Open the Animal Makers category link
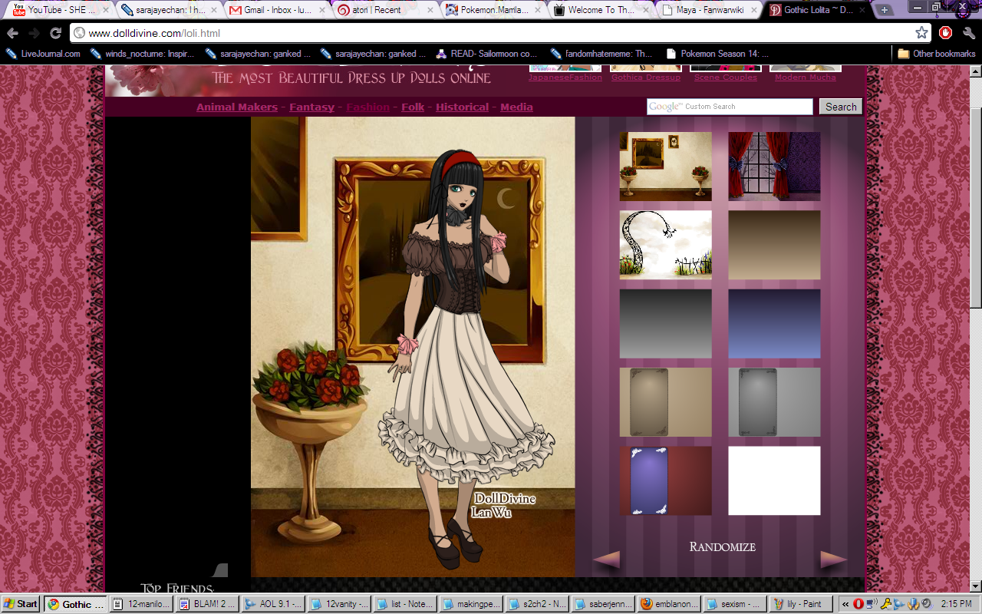Screen dimensions: 982x614 pyautogui.click(x=236, y=107)
